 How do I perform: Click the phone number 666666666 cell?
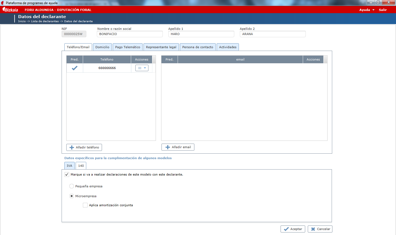[x=107, y=68]
